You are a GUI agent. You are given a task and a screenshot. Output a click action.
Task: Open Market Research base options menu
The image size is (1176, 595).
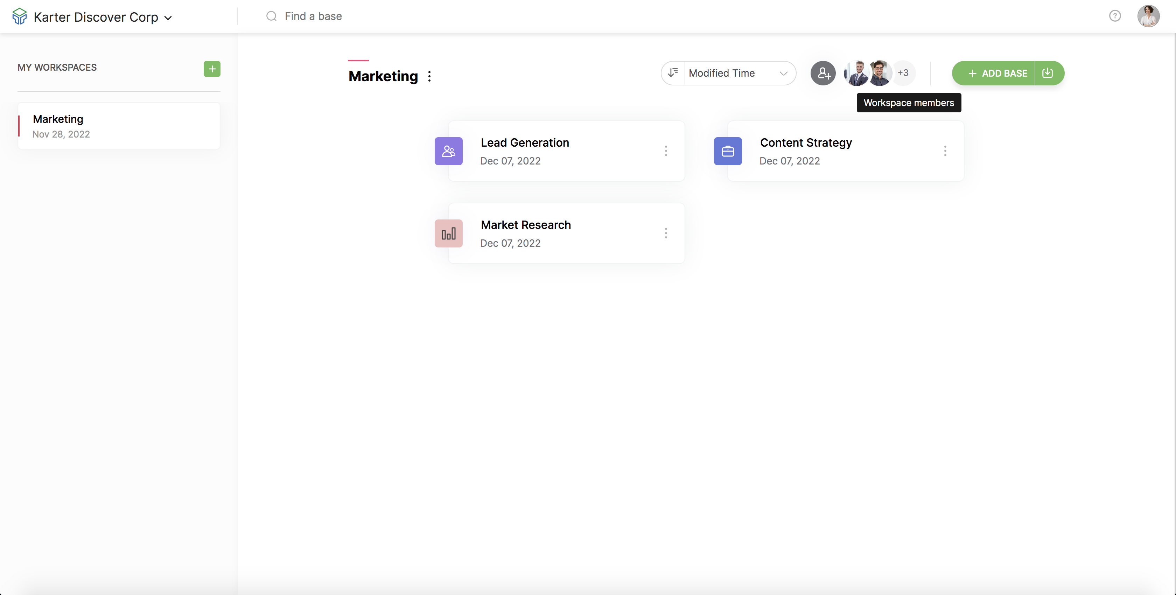[666, 233]
